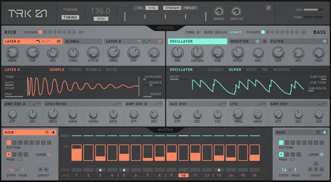331x182 pixels.
Task: Open the Bass sounds folder browser
Action: click(304, 32)
